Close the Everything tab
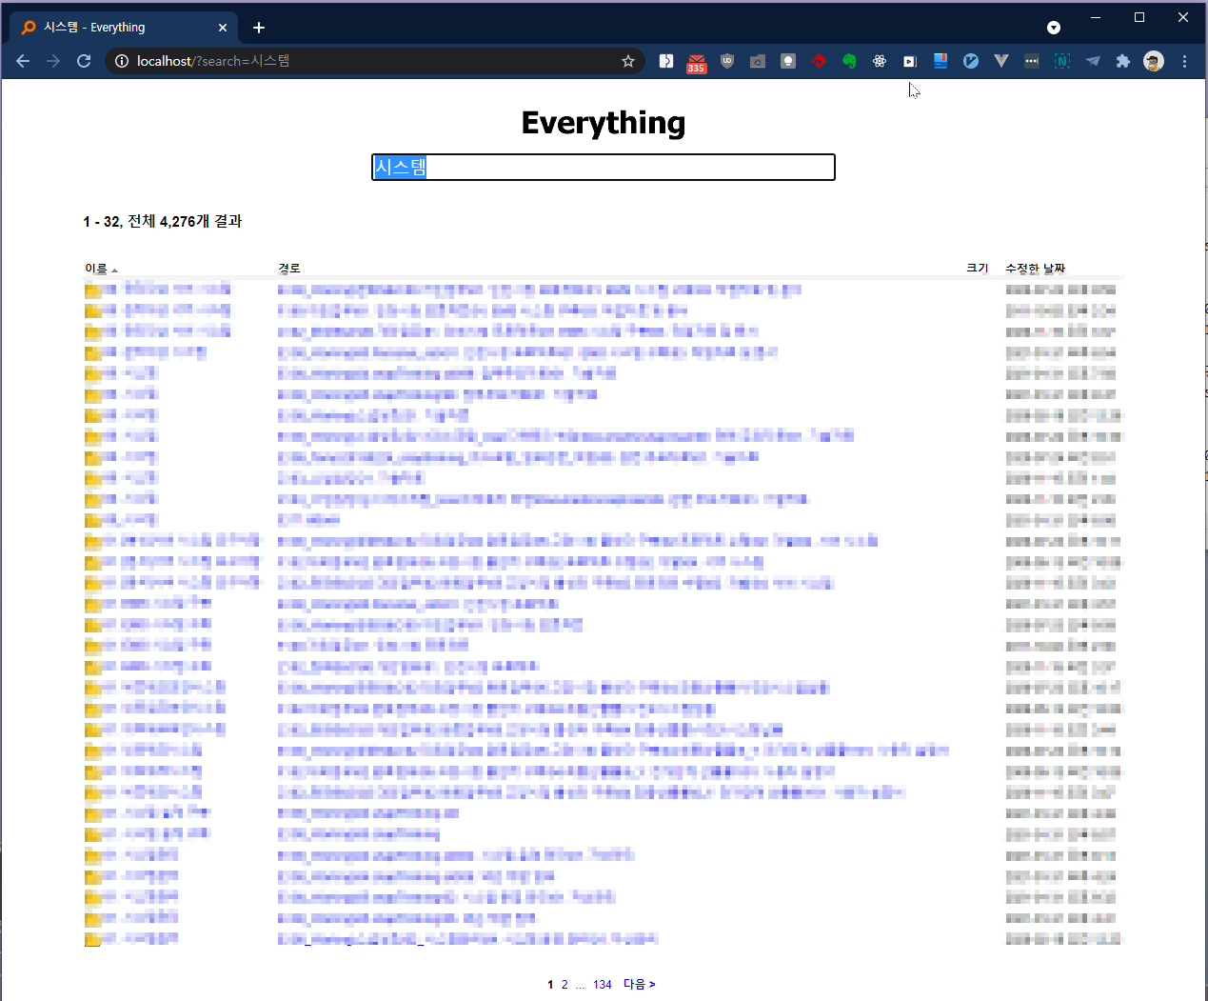Viewport: 1208px width, 1001px height. 223,28
